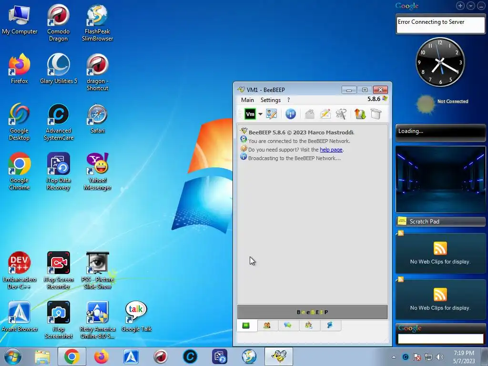The width and height of the screenshot is (488, 366).
Task: Select the dragon - Shortcut desktop icon
Action: tap(97, 72)
